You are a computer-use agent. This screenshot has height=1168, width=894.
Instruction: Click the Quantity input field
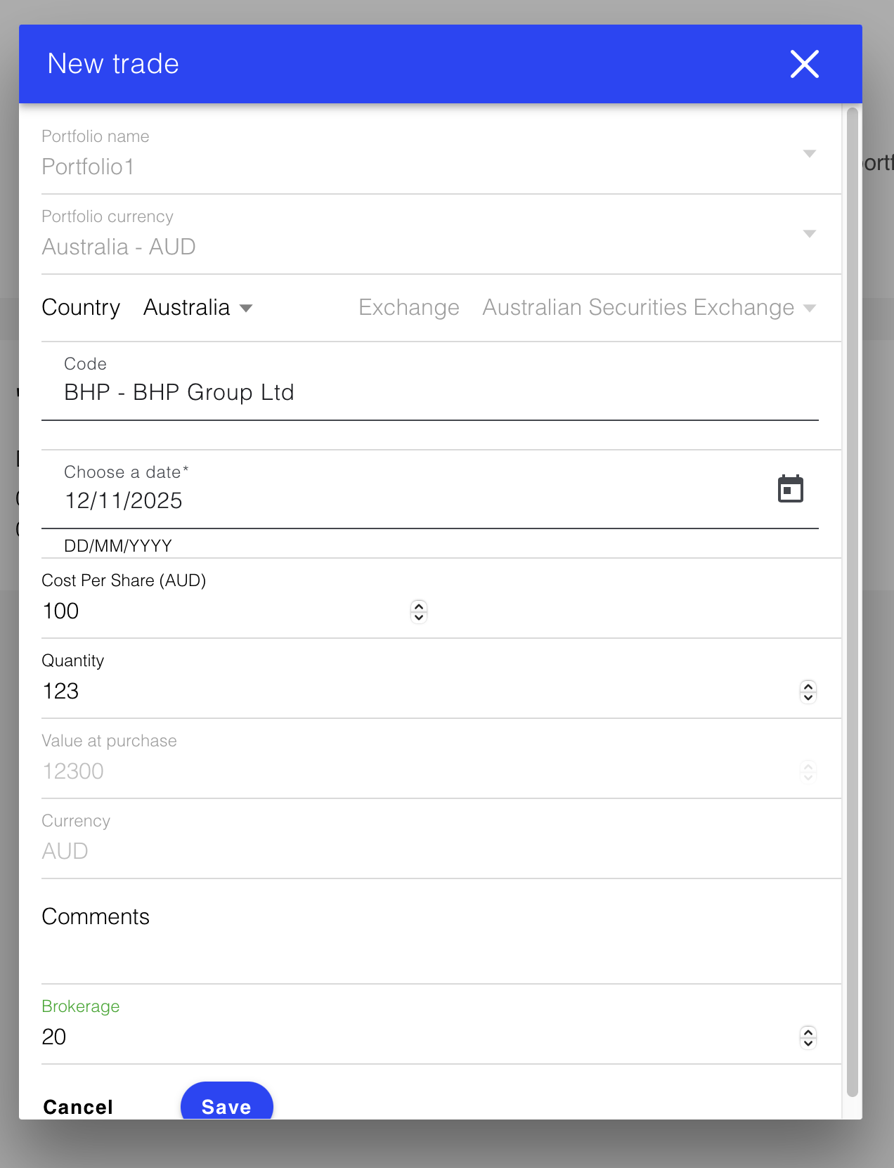[415, 691]
